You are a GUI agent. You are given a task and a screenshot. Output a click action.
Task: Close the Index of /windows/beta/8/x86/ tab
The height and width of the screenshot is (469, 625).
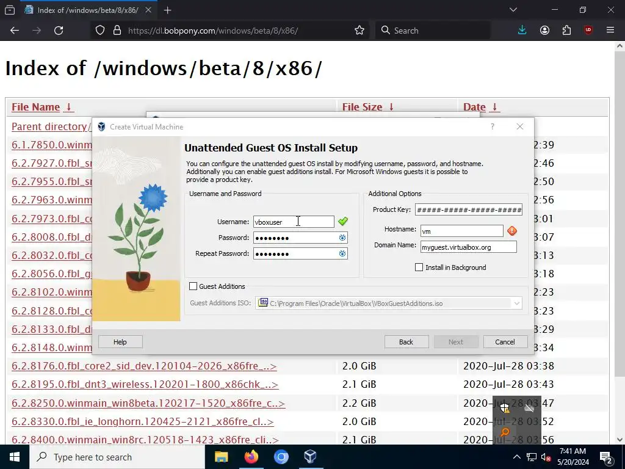tap(148, 10)
